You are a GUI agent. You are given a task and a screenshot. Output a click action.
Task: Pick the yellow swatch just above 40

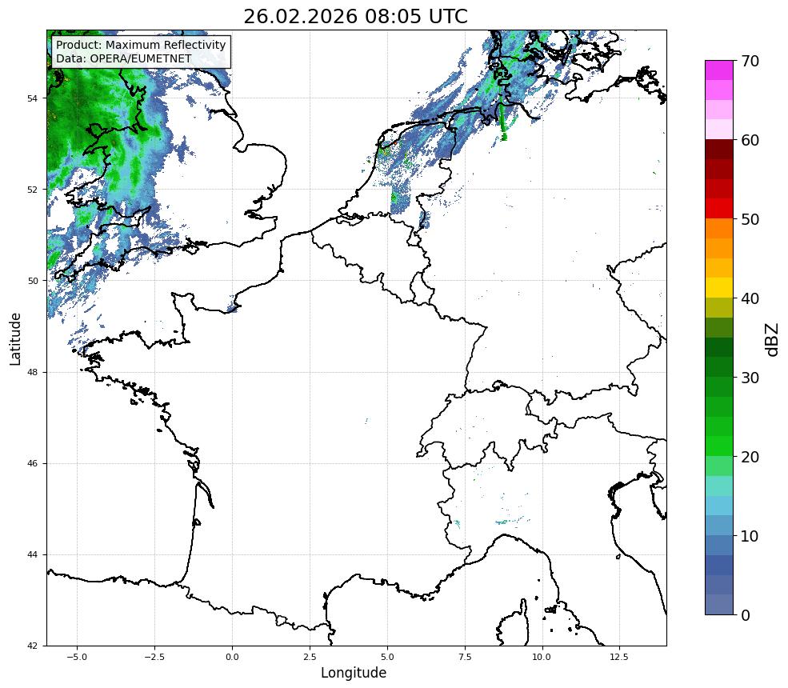tap(719, 287)
